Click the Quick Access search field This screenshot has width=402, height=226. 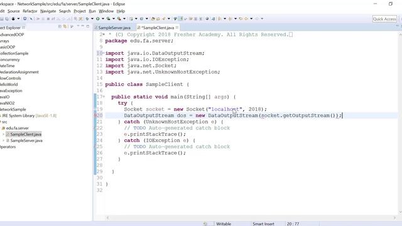[x=384, y=19]
